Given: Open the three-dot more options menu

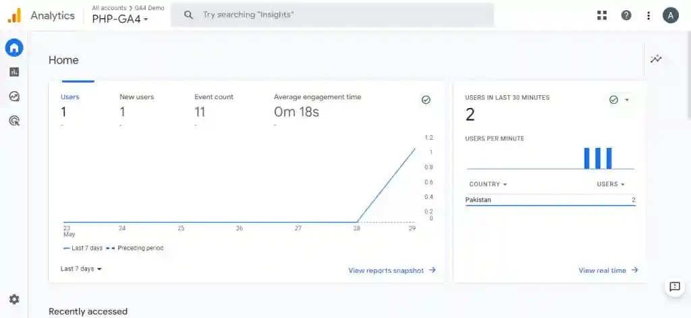Looking at the screenshot, I should 648,16.
